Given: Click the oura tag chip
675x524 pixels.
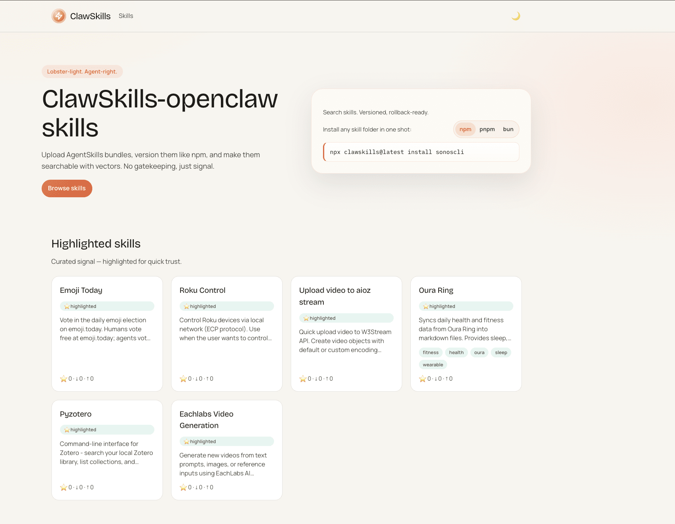Looking at the screenshot, I should tap(479, 352).
